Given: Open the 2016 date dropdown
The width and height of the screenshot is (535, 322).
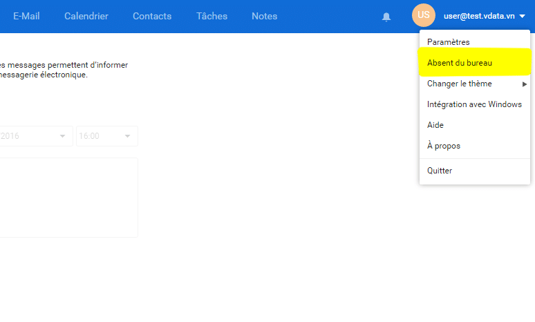Looking at the screenshot, I should (x=35, y=136).
